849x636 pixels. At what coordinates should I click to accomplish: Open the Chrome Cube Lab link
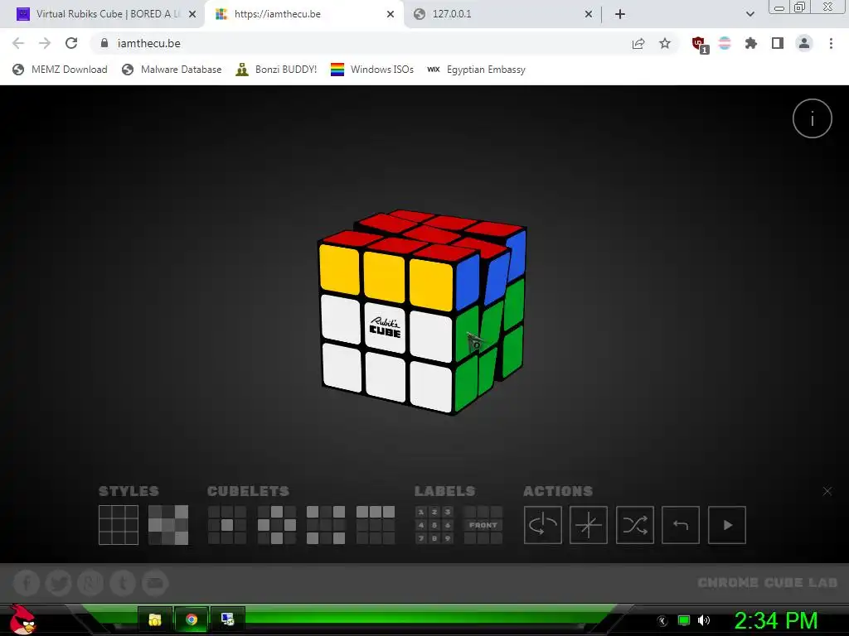(767, 582)
